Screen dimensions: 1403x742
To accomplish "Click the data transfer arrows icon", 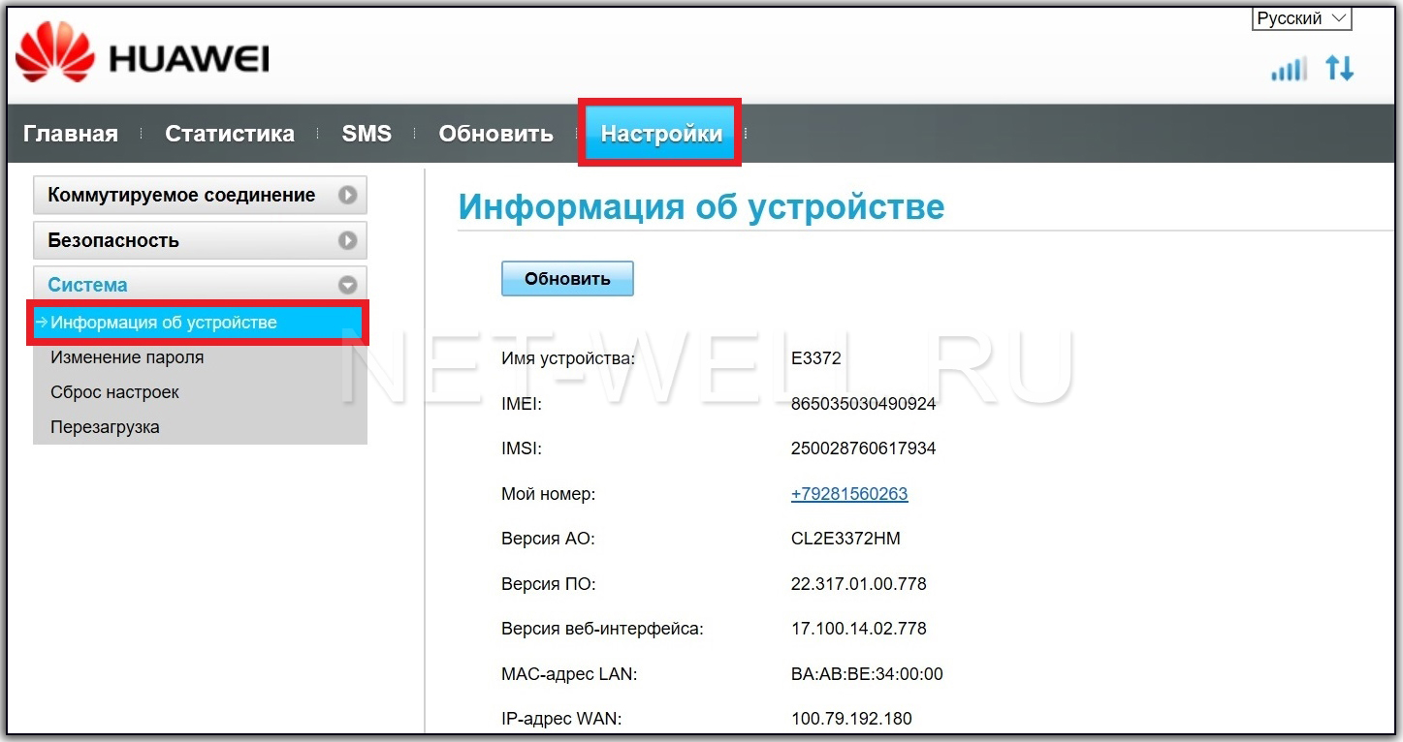I will point(1340,69).
